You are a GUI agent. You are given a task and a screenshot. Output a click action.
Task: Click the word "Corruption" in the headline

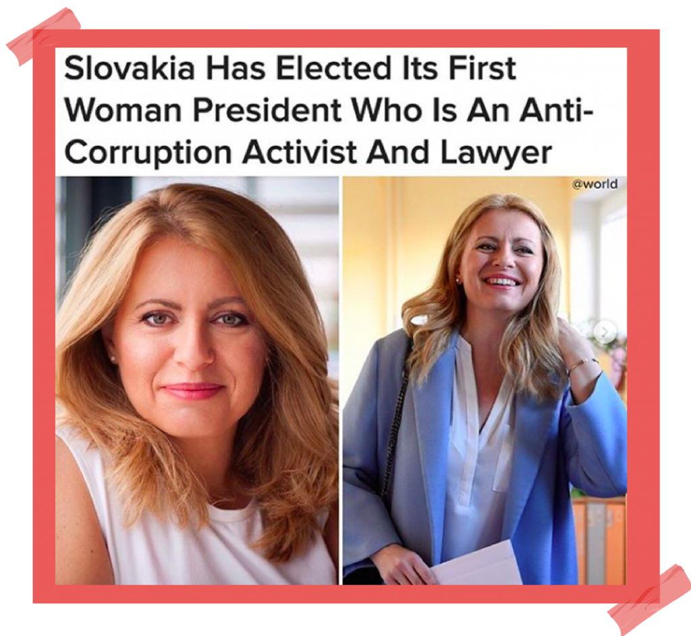pos(148,153)
